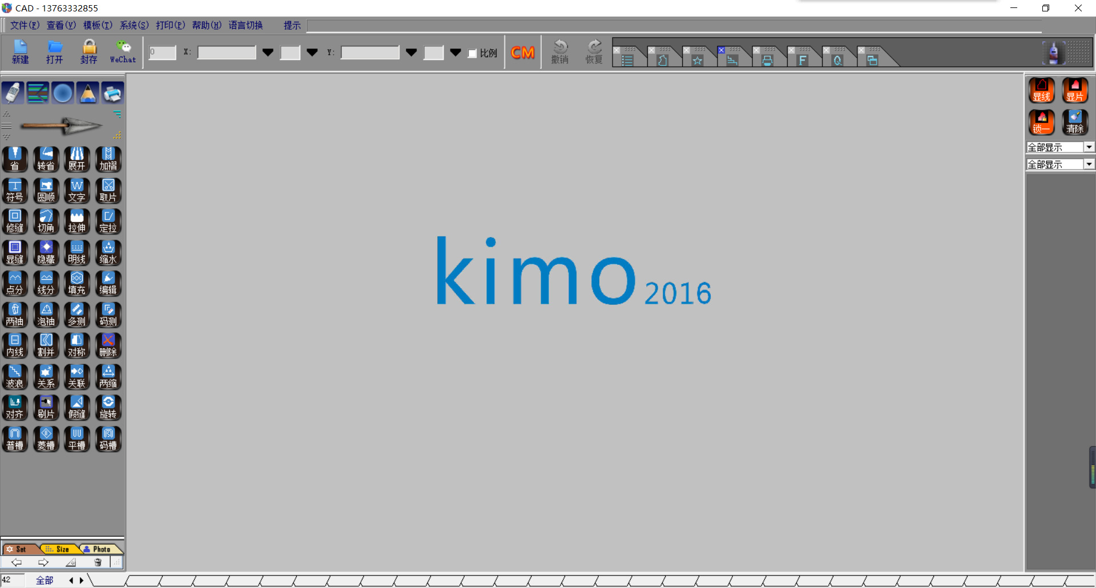
Task: Click the WeChat toolbar button
Action: pos(123,51)
